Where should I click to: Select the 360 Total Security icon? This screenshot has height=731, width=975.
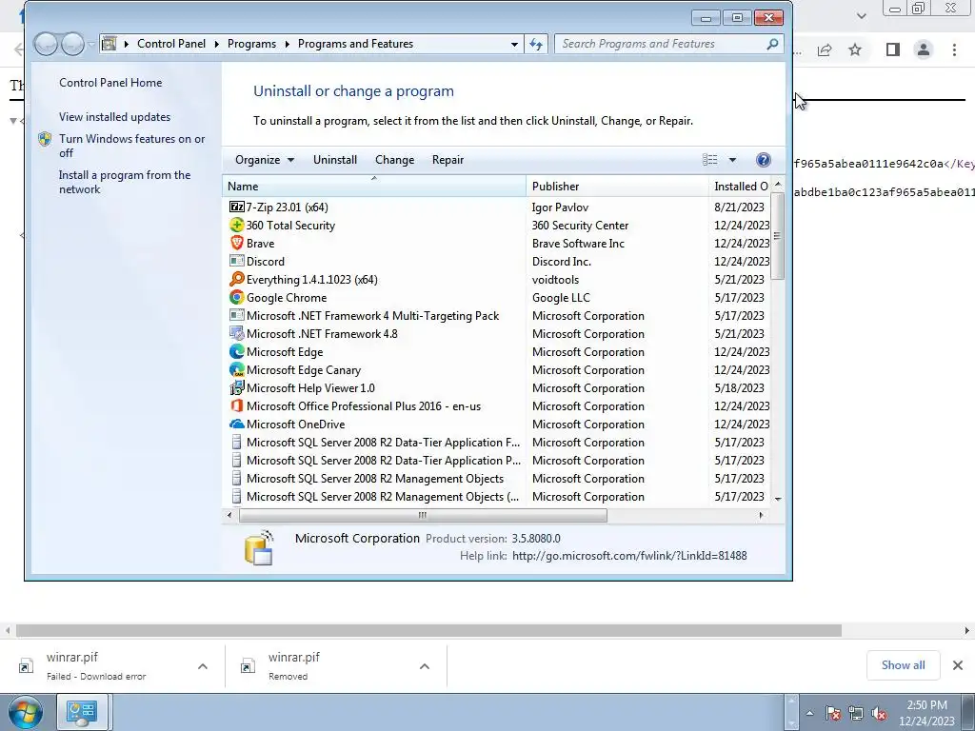tap(236, 225)
